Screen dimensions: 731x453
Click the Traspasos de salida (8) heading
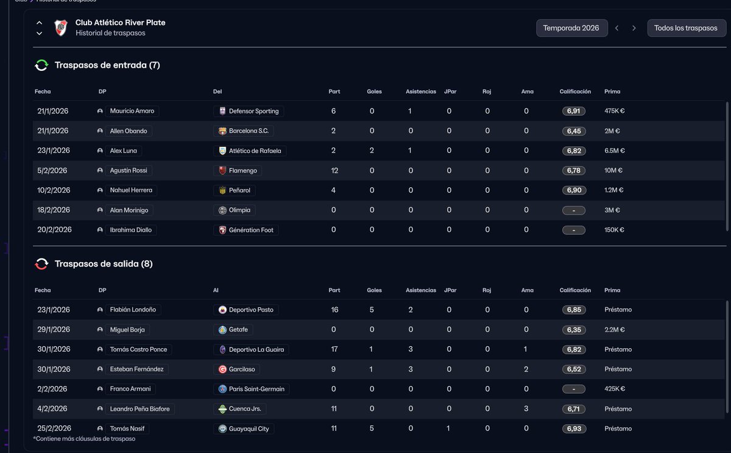click(x=104, y=264)
